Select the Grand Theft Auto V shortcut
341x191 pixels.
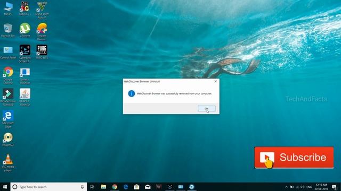(42, 10)
